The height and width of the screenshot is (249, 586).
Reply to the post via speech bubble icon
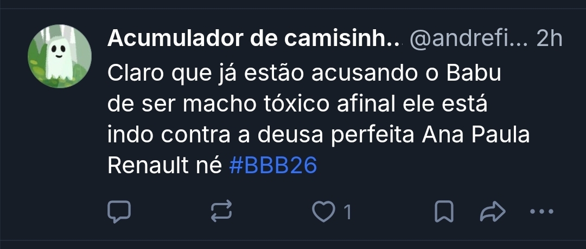pyautogui.click(x=119, y=212)
